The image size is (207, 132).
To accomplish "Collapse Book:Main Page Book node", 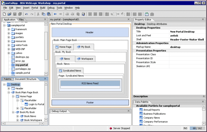I will tap(9, 92).
